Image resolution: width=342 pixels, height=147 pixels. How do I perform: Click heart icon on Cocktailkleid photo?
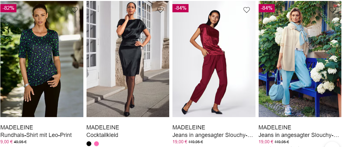tap(160, 10)
